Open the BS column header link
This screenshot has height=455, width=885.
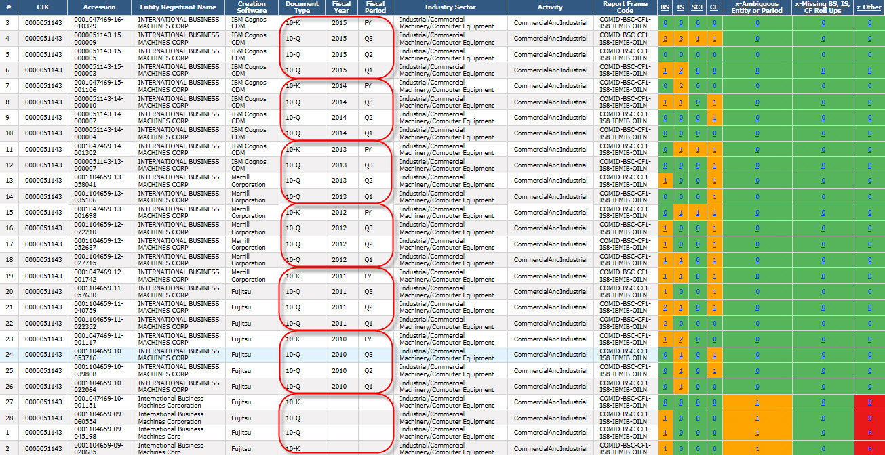(665, 7)
